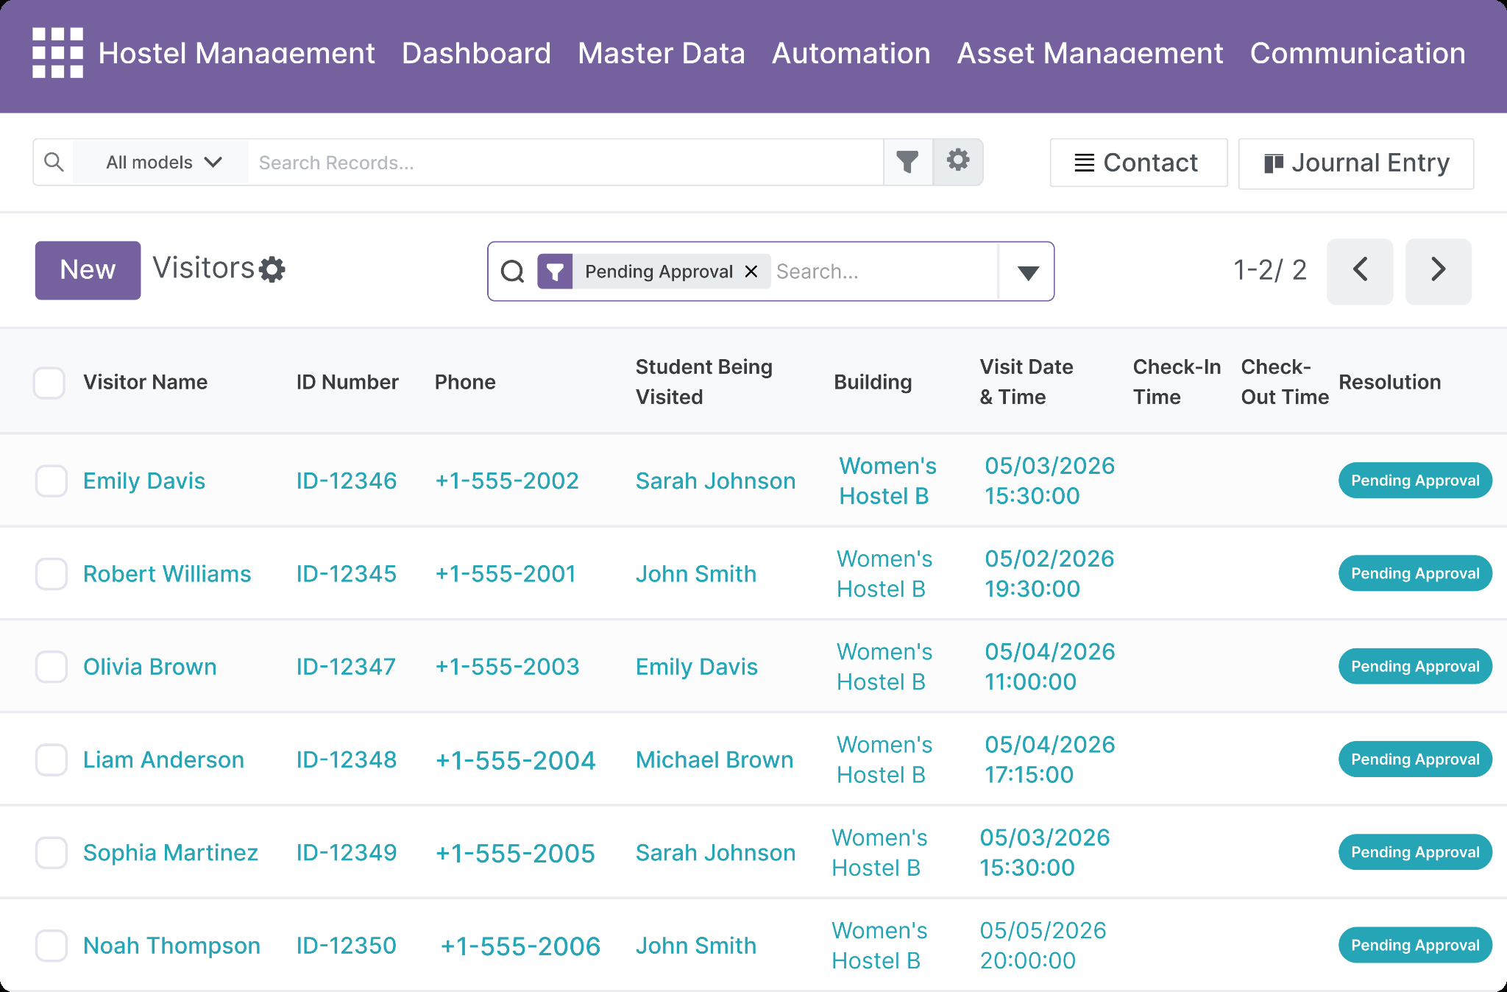Open visitor Noah Thompson record
The width and height of the screenshot is (1507, 992).
(171, 945)
